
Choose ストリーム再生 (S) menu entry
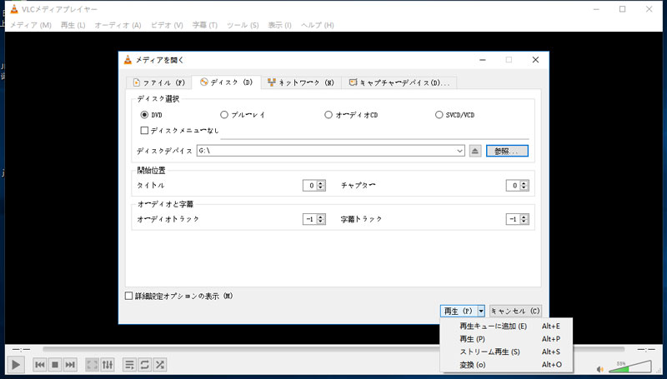[506, 352]
